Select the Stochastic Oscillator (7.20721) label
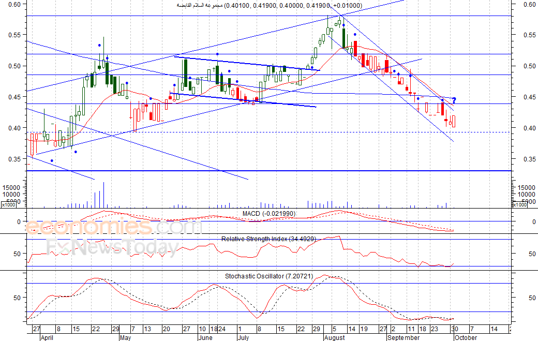Viewport: 538px width, 341px height. click(269, 276)
